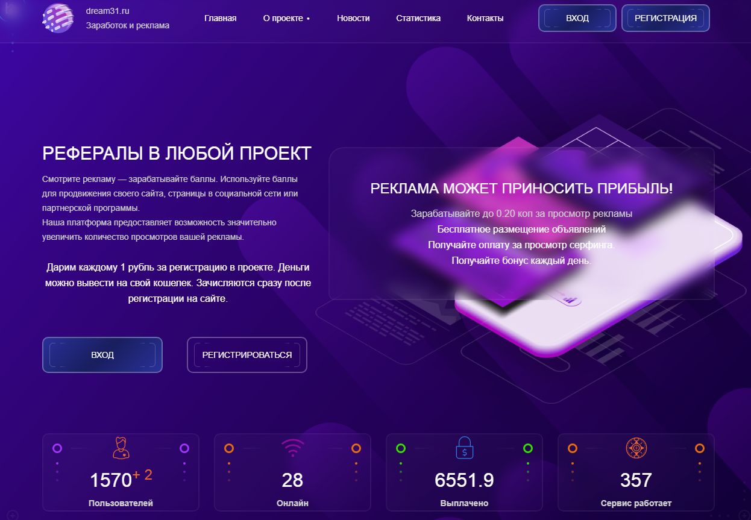Open the Главная menu item
The width and height of the screenshot is (751, 520).
[x=221, y=18]
